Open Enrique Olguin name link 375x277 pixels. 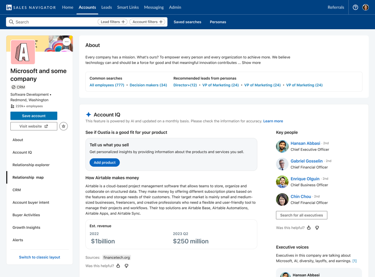(305, 179)
